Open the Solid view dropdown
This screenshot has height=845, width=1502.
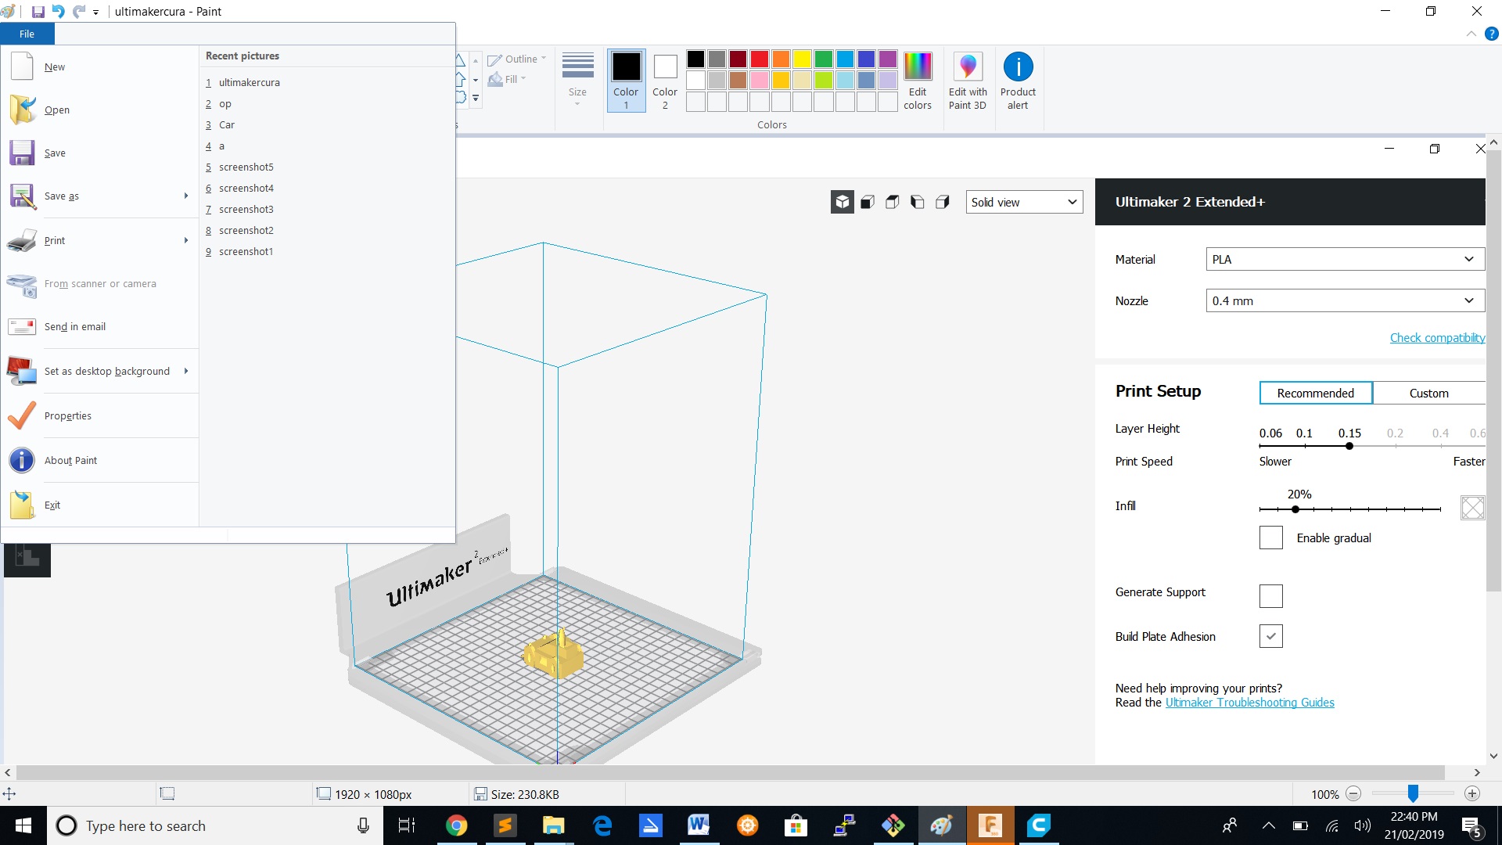1024,203
